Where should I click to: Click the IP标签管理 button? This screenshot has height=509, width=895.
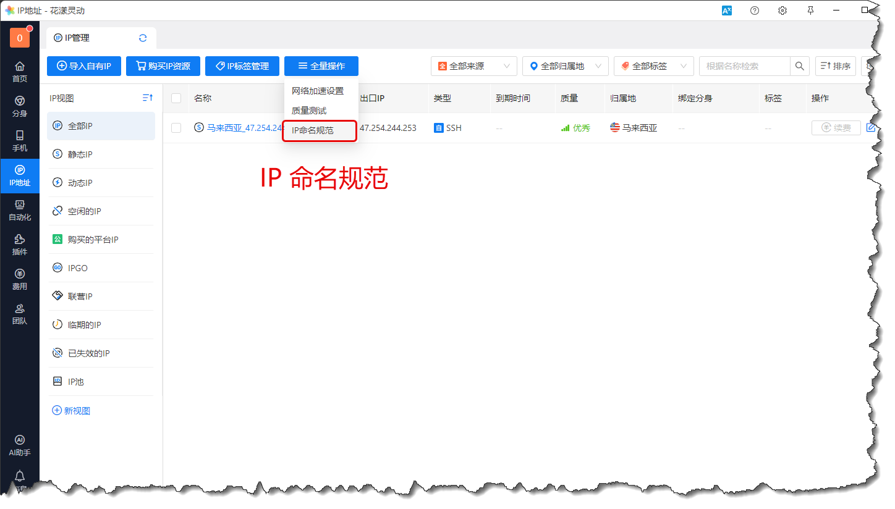(242, 66)
